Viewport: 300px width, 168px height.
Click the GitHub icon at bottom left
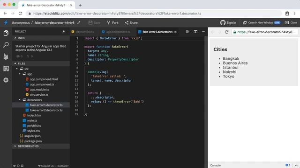[18, 166]
